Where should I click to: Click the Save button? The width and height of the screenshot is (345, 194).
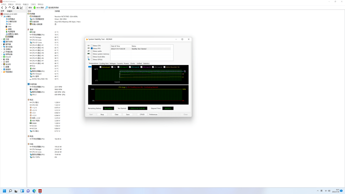pyautogui.click(x=128, y=115)
